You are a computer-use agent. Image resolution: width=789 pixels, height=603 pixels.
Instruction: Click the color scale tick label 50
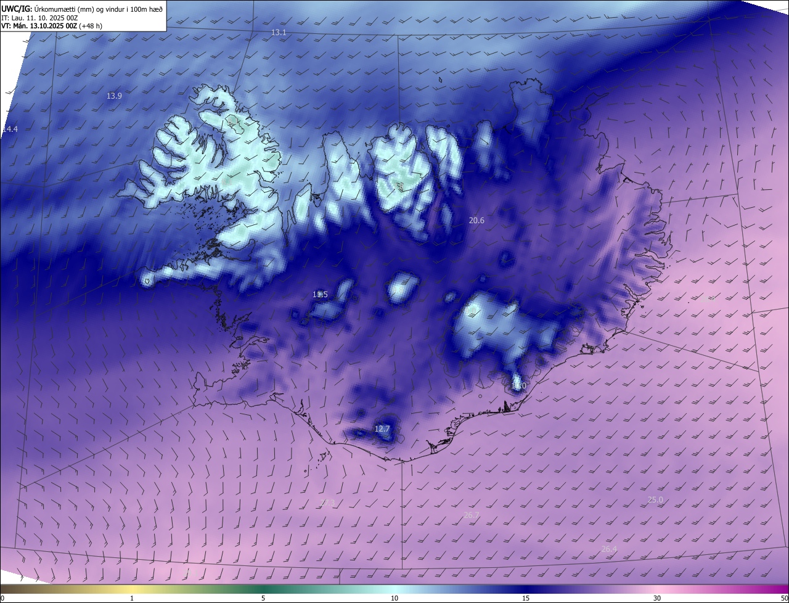click(x=784, y=598)
